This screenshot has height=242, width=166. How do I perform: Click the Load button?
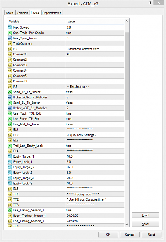(146, 215)
